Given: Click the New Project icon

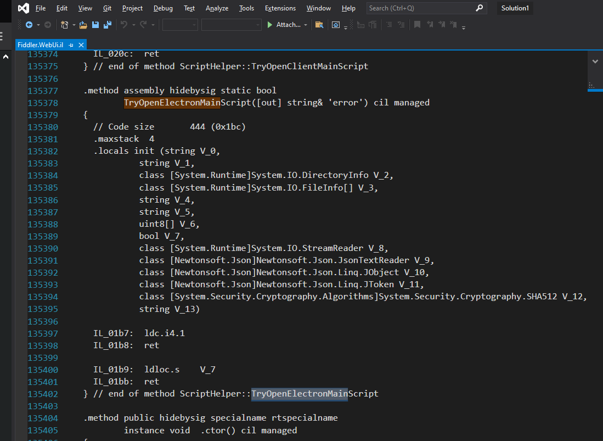Looking at the screenshot, I should (x=65, y=25).
